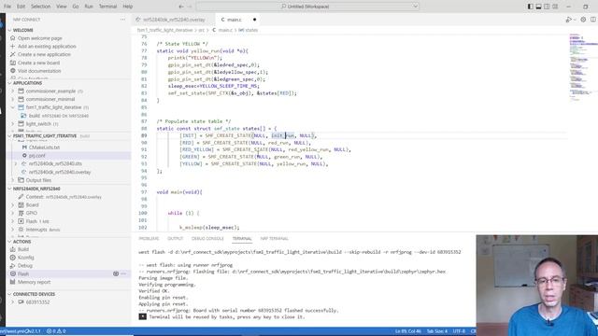Open Kconfig action
Screen dimensions: 598x336
(25, 258)
